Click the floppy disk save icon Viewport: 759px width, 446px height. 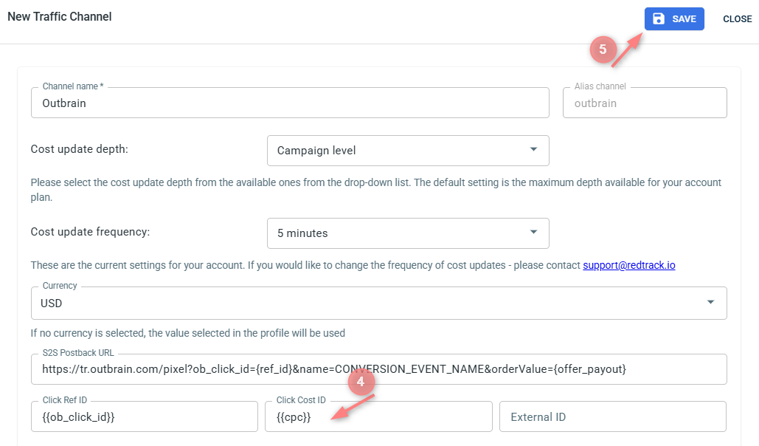coord(658,19)
